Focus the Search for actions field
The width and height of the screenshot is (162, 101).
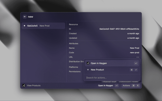[111, 78]
